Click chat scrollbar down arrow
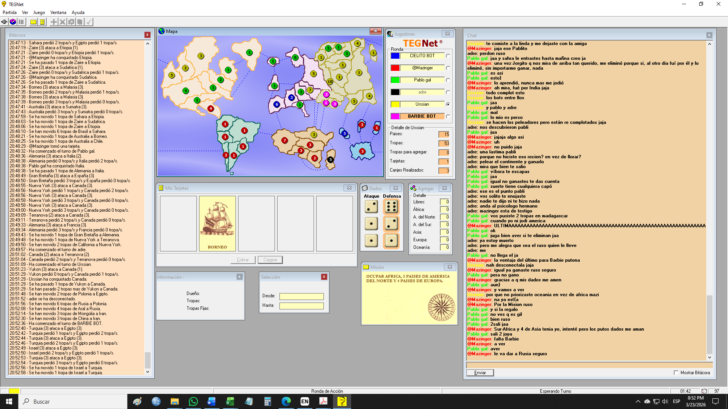The image size is (728, 409). coord(709,357)
